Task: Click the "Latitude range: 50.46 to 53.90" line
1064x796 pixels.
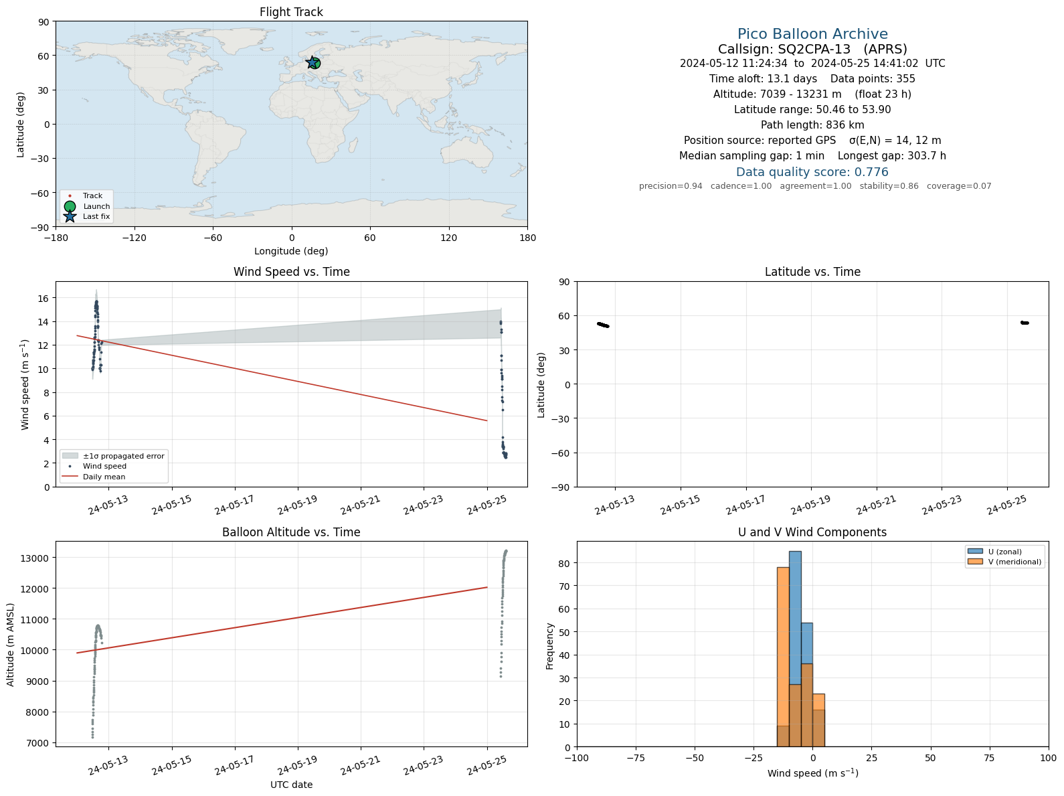Action: (x=812, y=110)
